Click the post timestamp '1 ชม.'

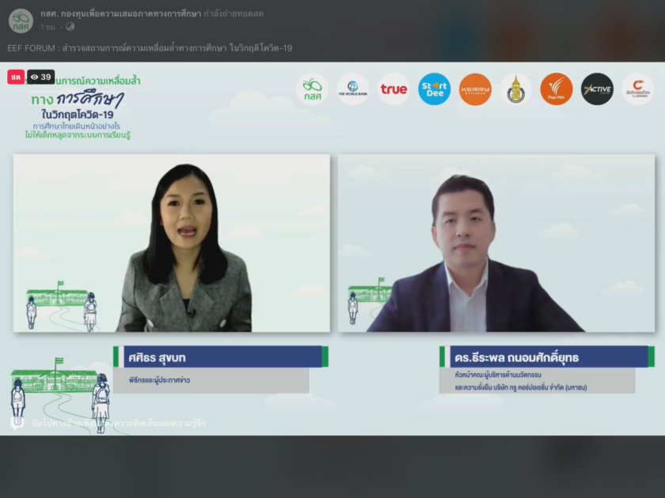tap(49, 27)
